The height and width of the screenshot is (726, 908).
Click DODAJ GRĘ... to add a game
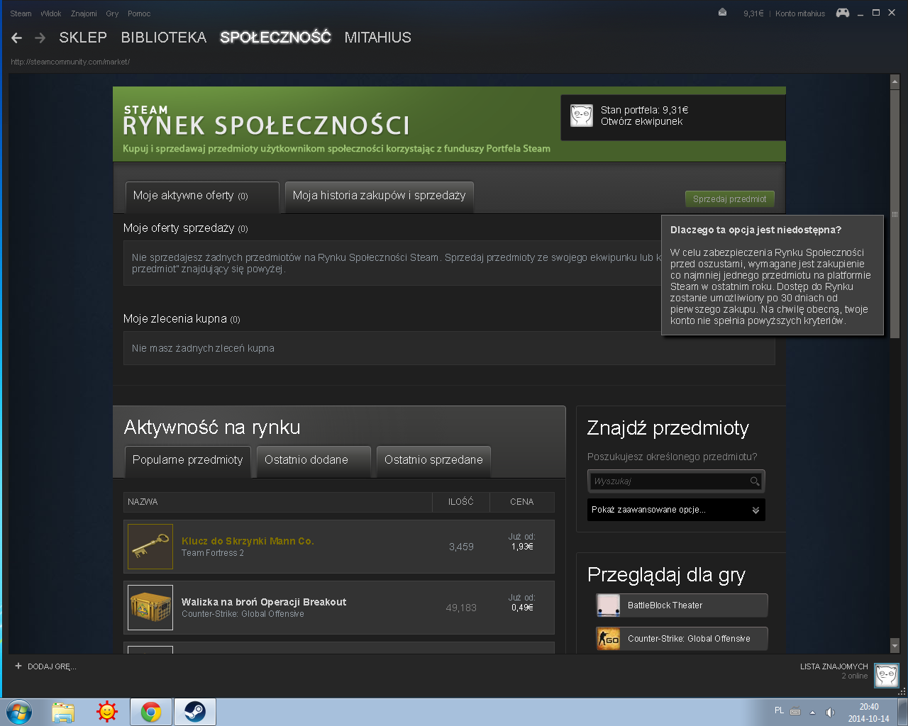tap(52, 666)
